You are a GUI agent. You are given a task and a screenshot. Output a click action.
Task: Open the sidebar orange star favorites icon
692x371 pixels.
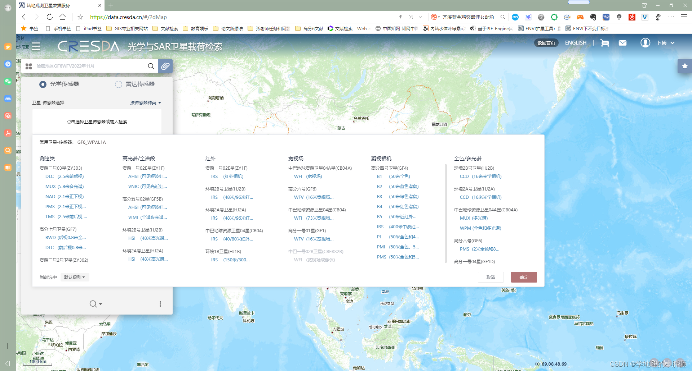click(8, 47)
